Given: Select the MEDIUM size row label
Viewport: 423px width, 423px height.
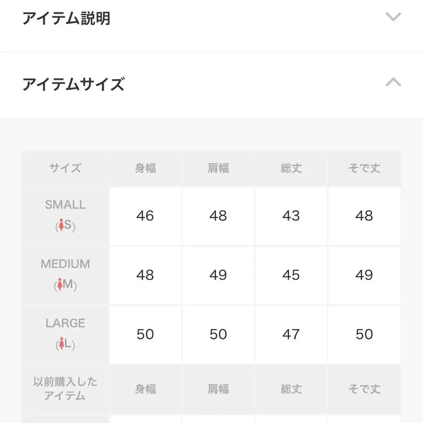Looking at the screenshot, I should [x=65, y=264].
